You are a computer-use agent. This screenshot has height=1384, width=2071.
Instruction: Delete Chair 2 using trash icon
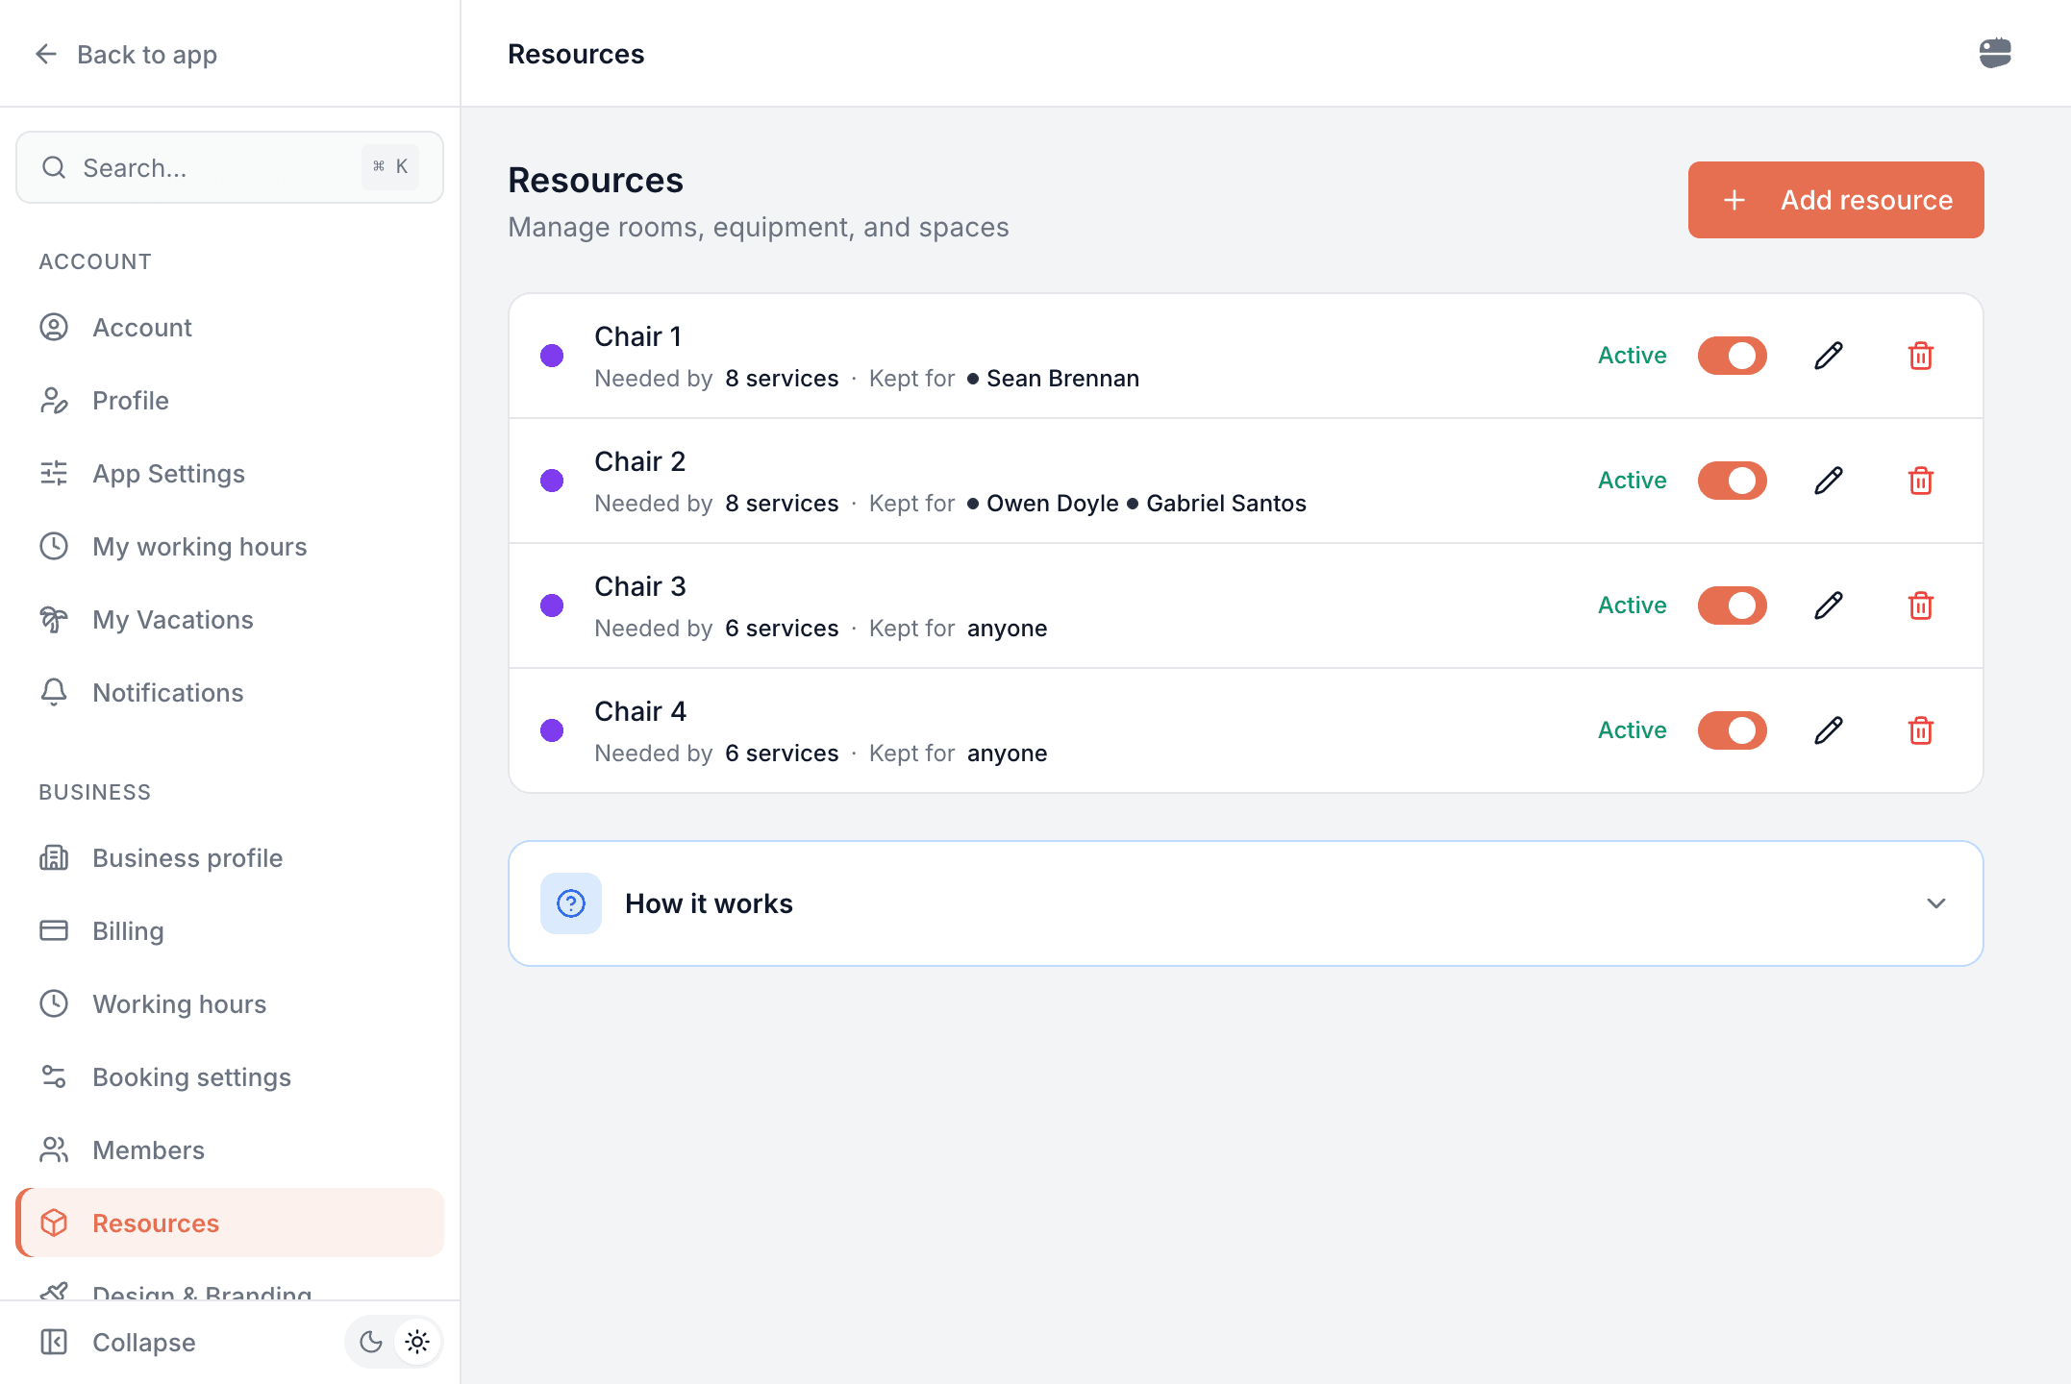1921,481
